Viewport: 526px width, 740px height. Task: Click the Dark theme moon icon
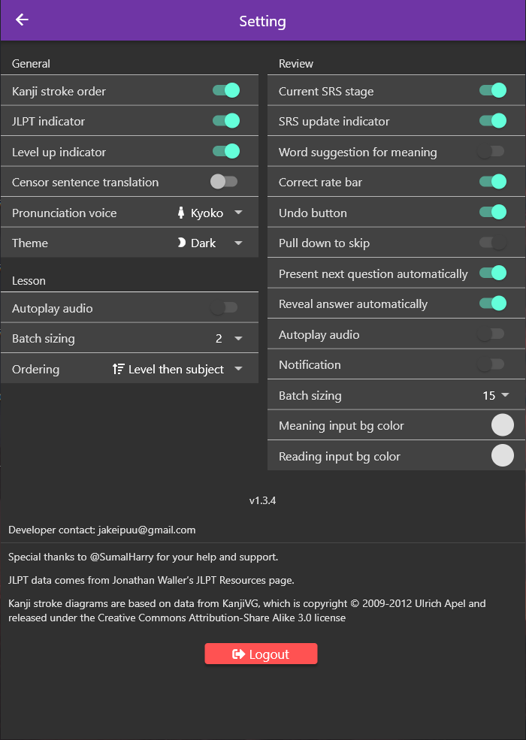pyautogui.click(x=181, y=243)
